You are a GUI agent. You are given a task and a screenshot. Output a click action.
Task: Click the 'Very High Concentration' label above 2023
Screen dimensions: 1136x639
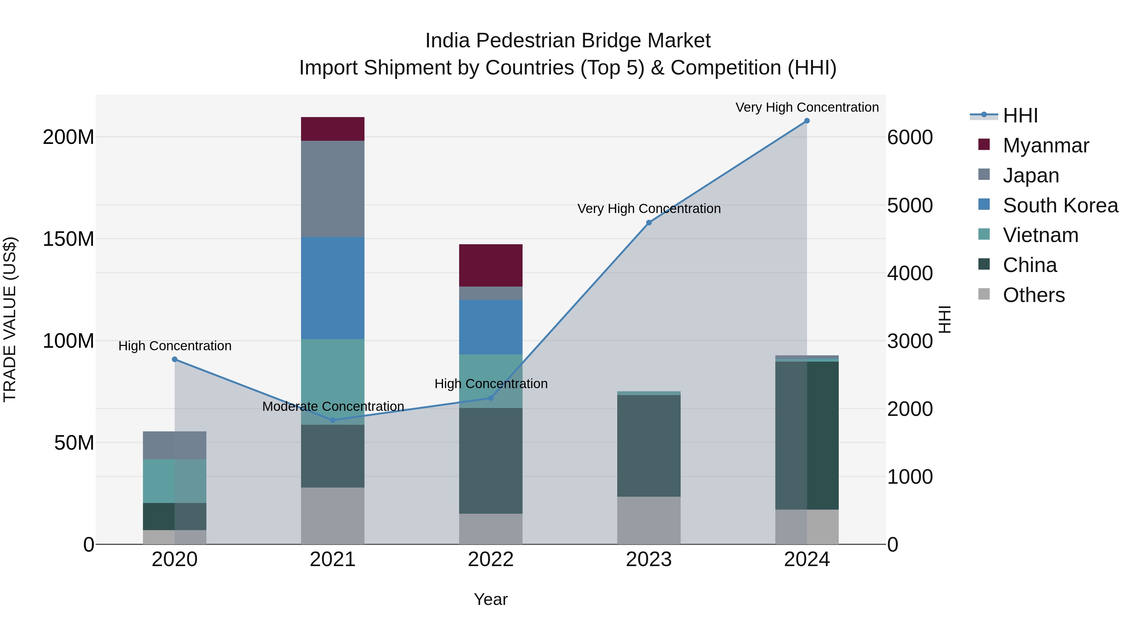coord(649,209)
